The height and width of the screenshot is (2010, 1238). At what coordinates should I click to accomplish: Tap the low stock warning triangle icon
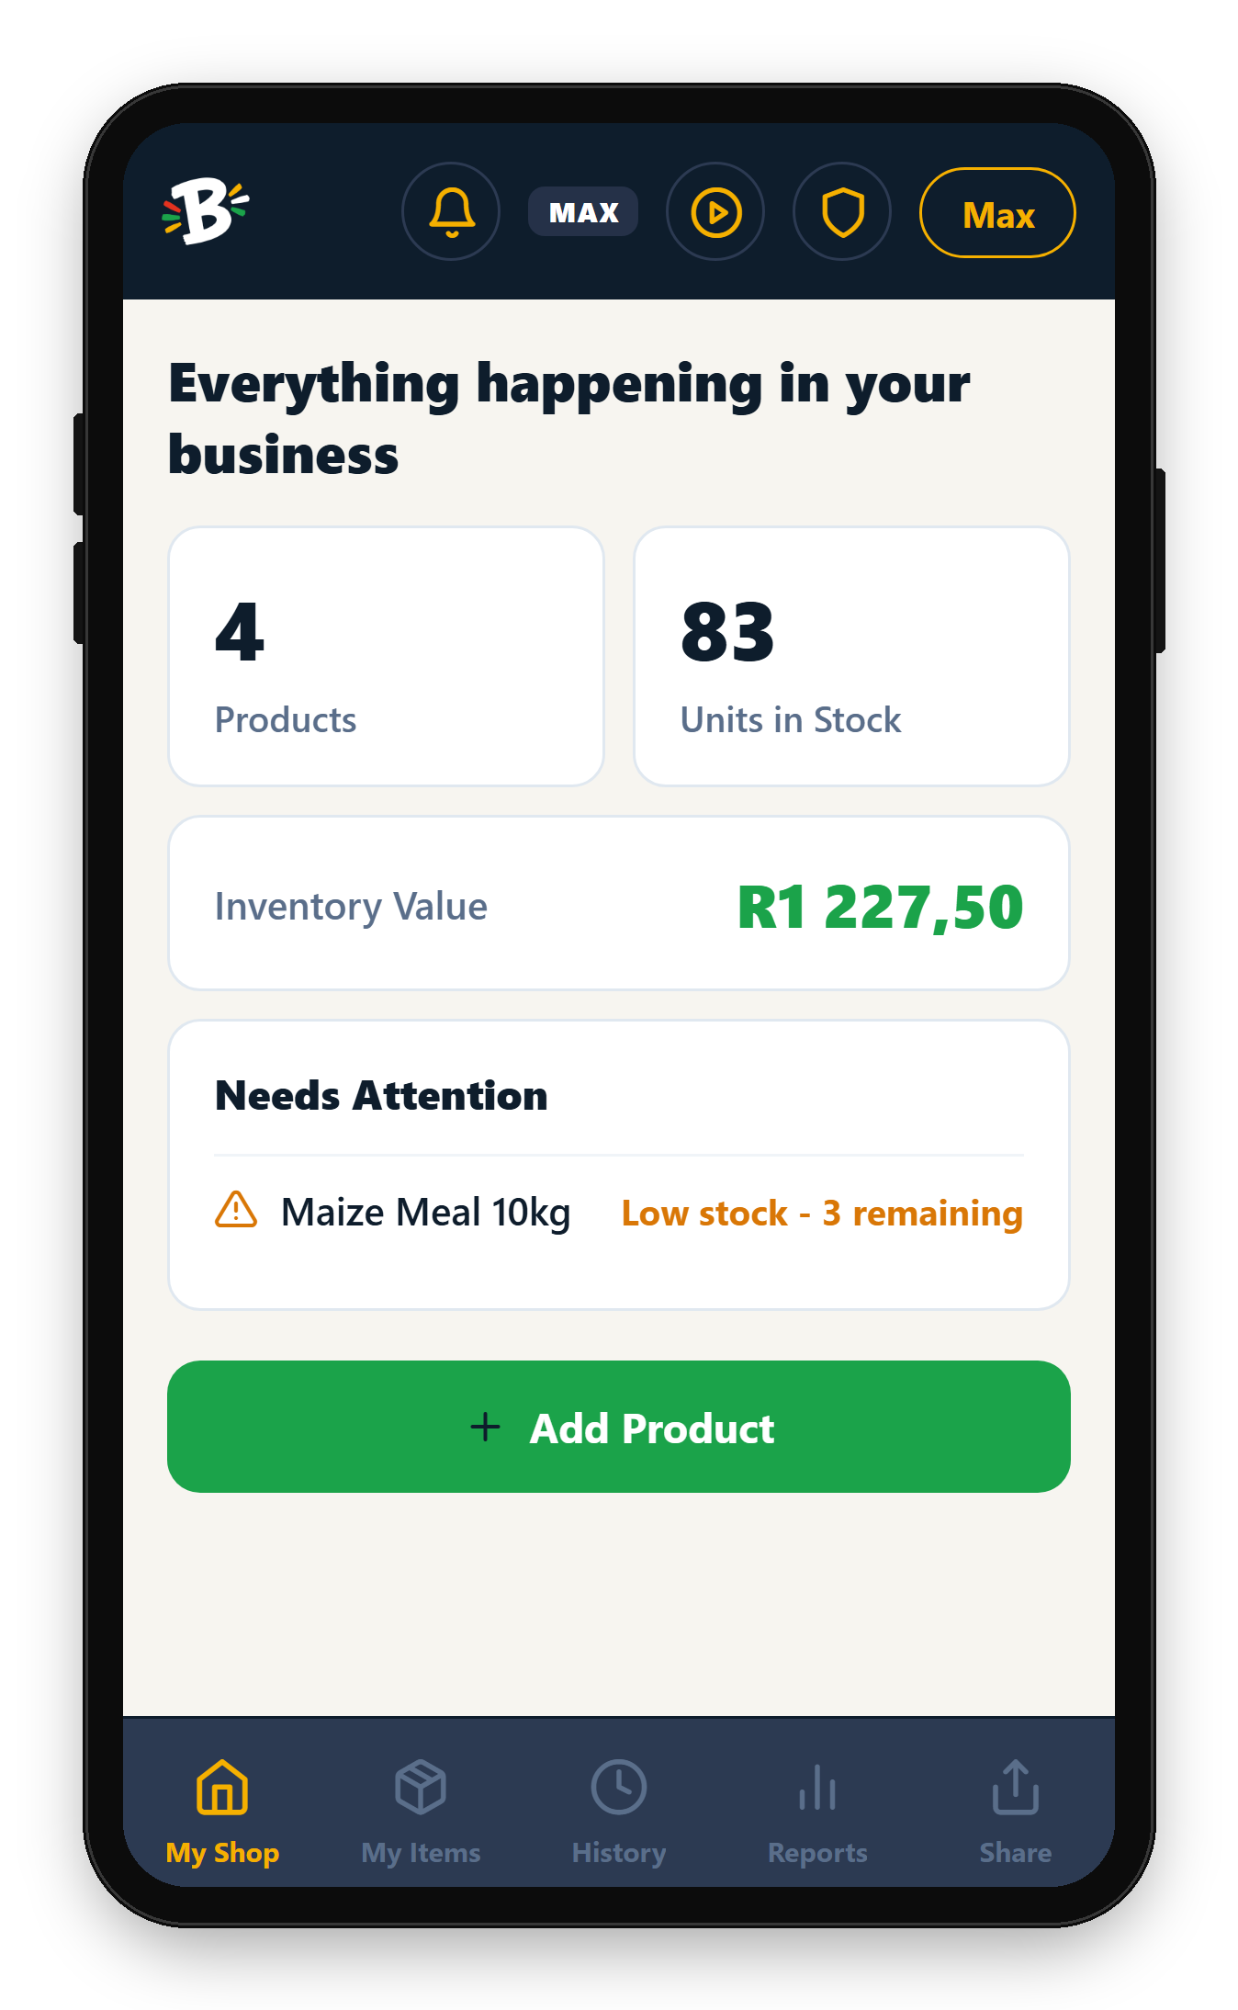(236, 1210)
